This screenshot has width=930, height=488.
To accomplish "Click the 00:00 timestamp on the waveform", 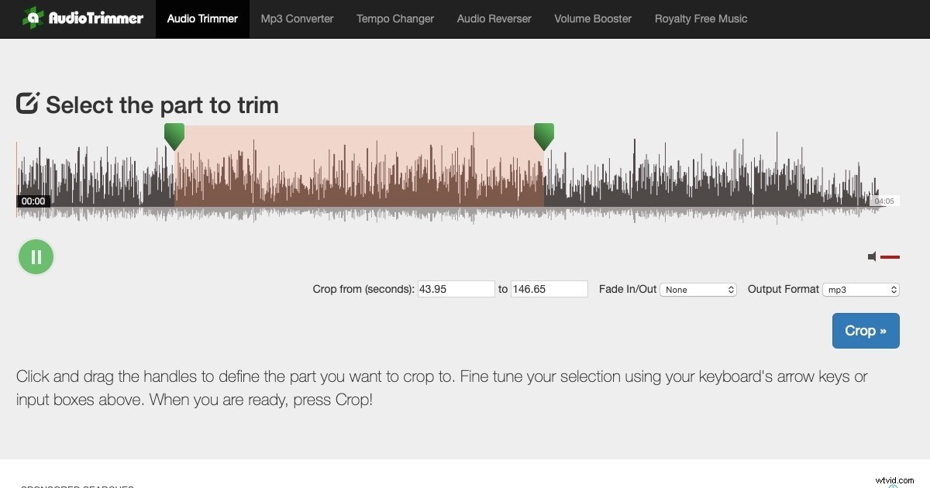I will click(33, 201).
